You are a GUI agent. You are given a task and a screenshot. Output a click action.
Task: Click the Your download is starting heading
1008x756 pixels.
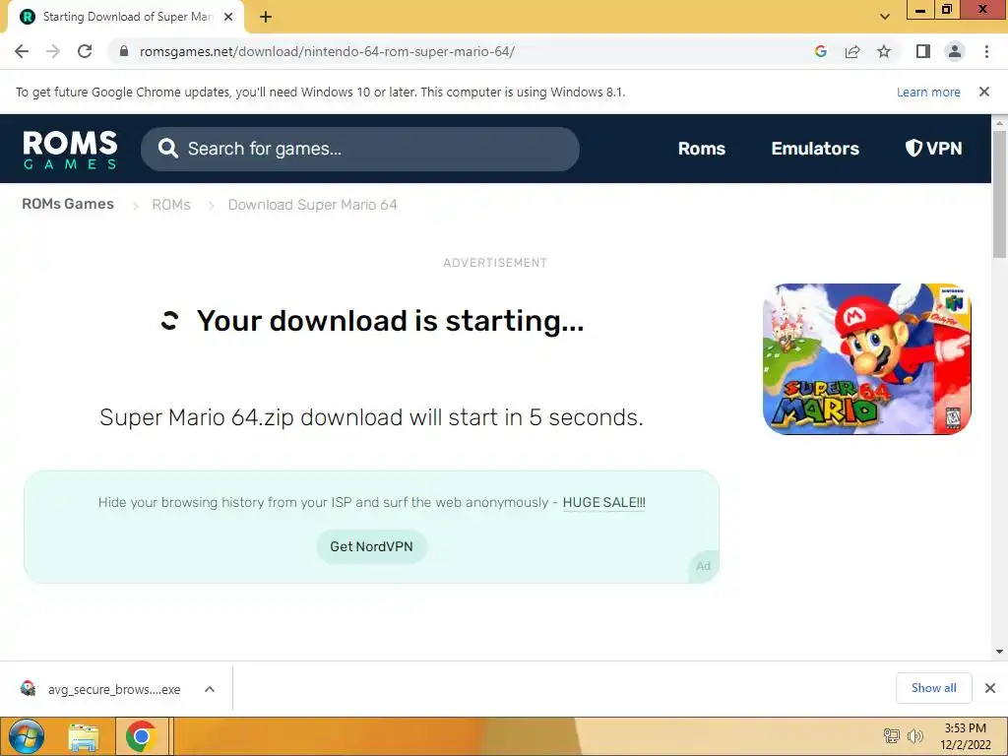[390, 321]
